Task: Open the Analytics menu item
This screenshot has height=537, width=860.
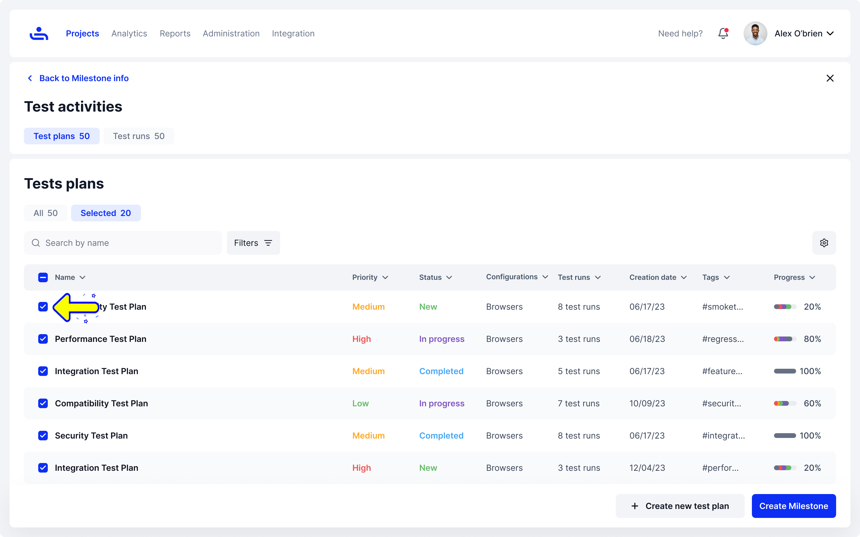Action: [129, 33]
